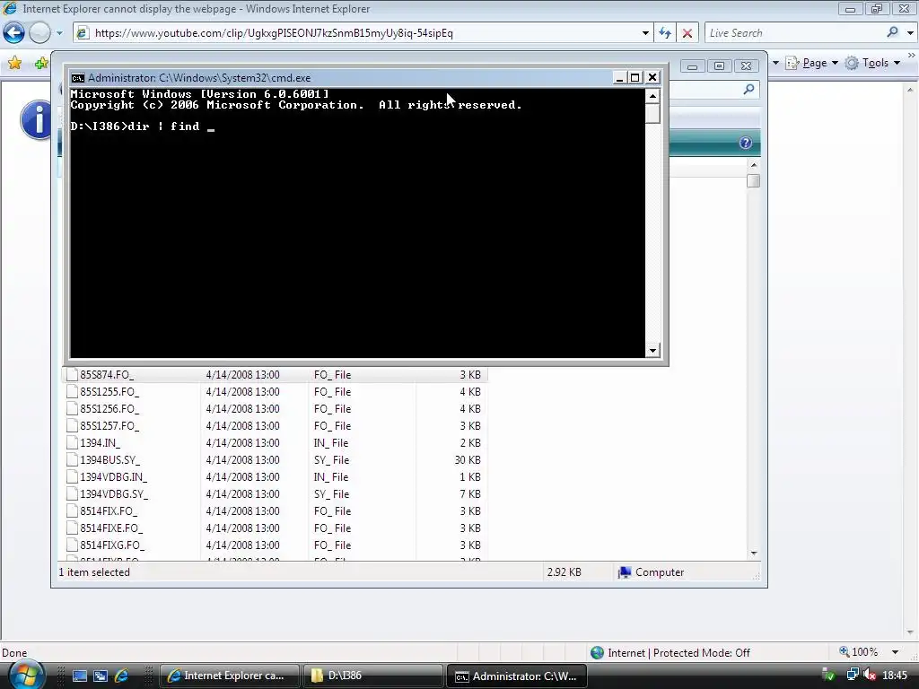Click the network tray icon
The height and width of the screenshot is (689, 919).
point(853,676)
